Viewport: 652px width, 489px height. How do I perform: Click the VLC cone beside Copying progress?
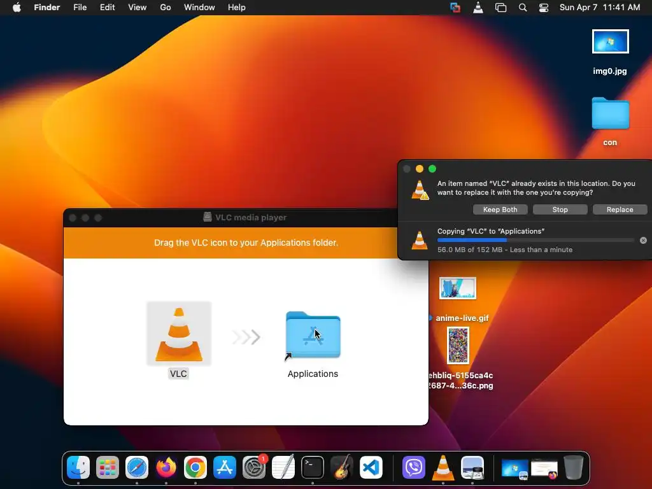pyautogui.click(x=420, y=240)
